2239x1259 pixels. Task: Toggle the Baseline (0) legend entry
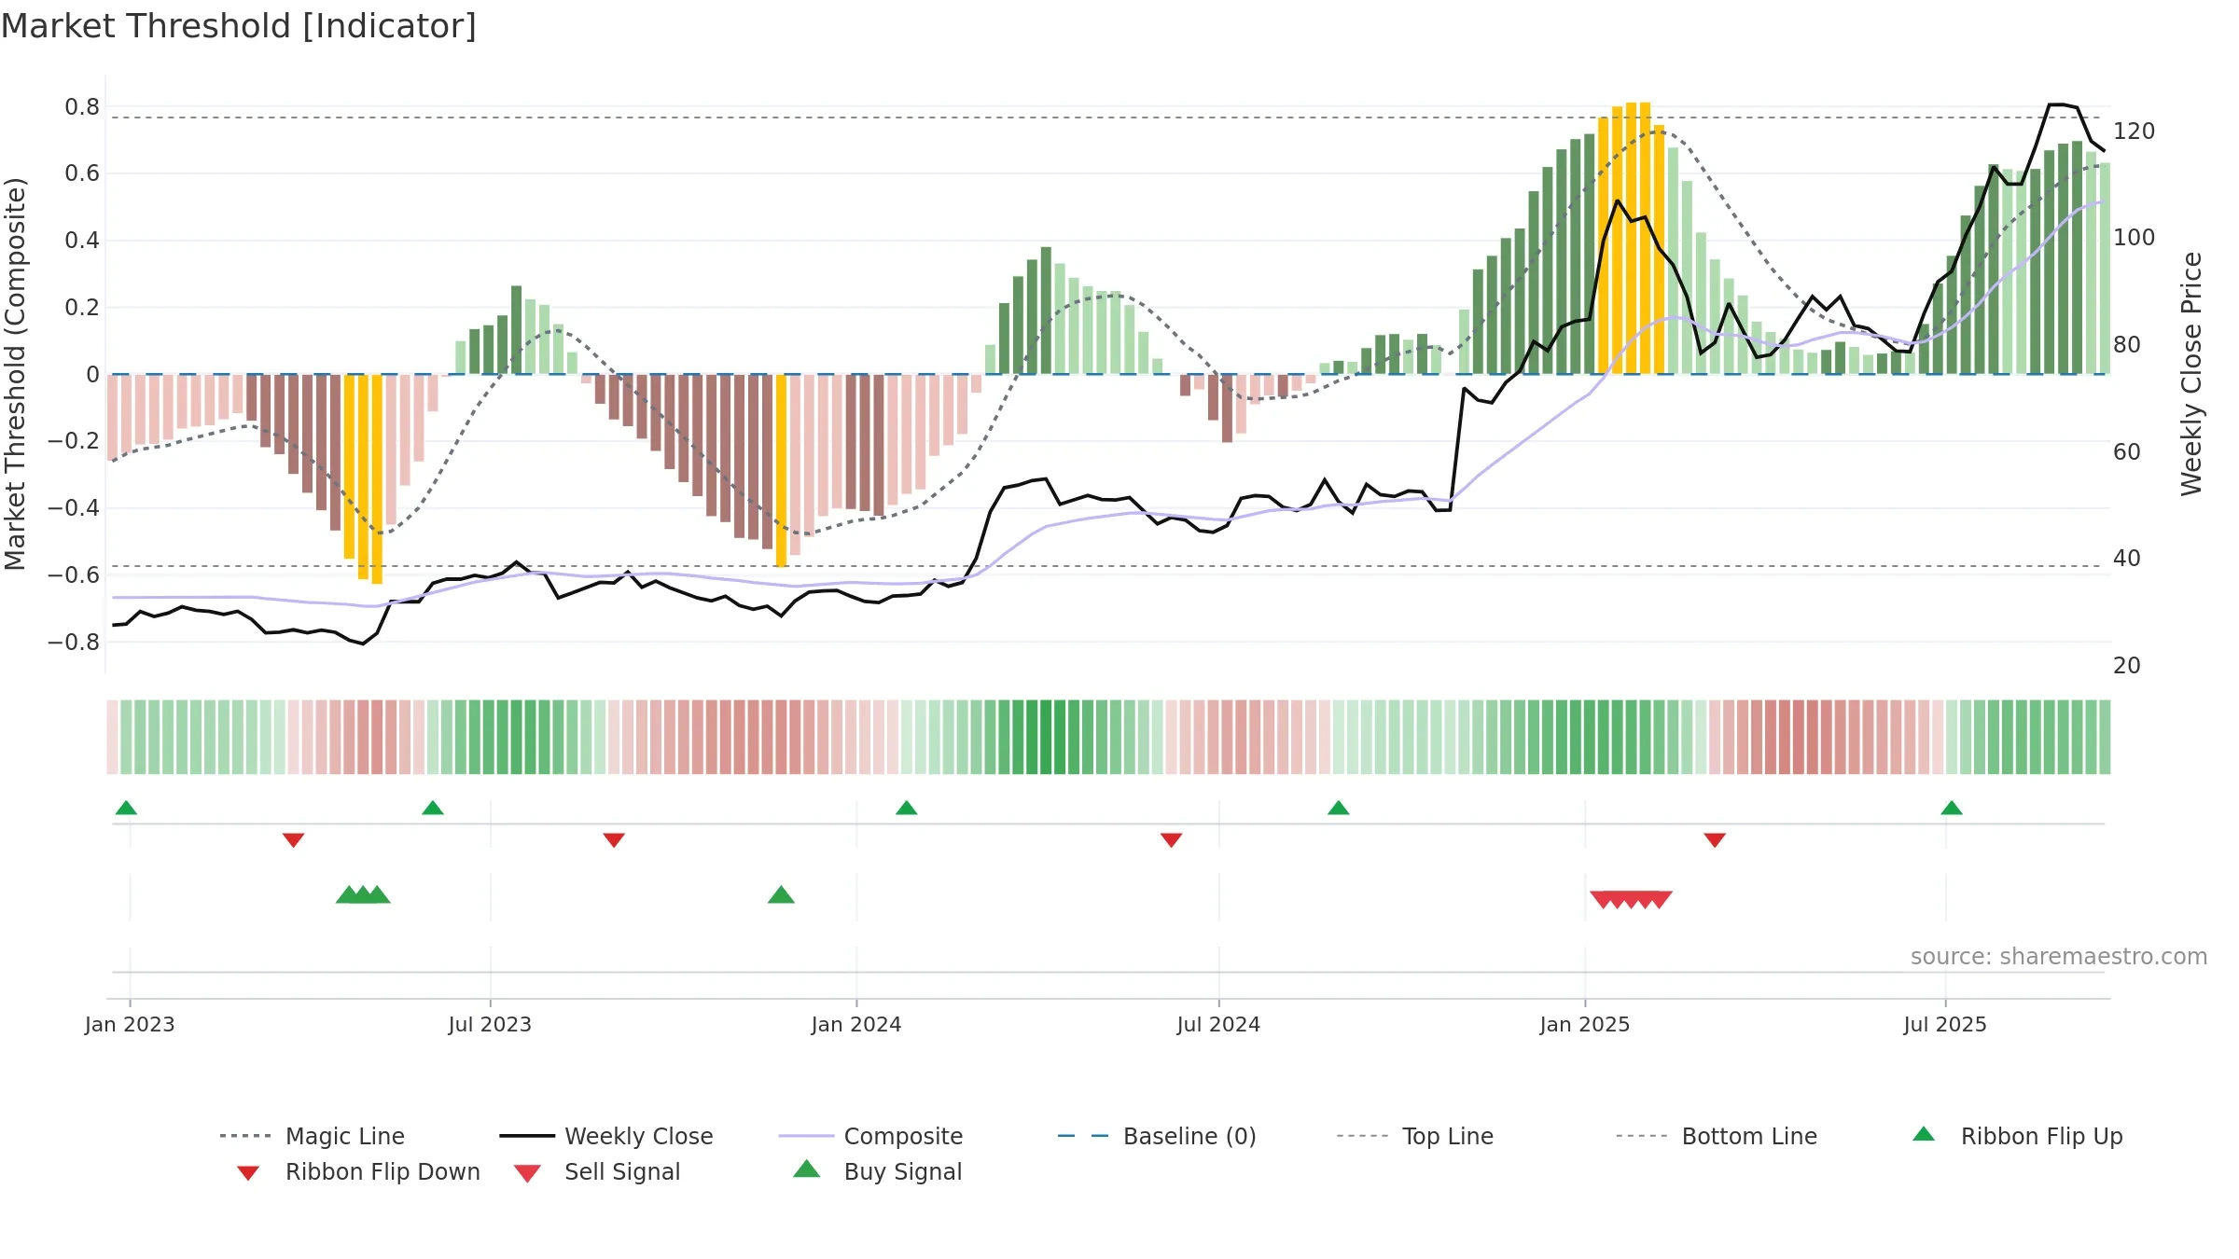(x=1157, y=1136)
